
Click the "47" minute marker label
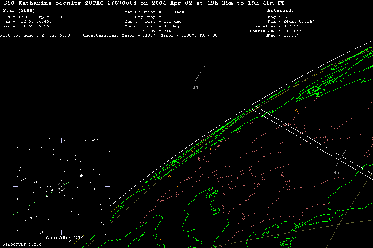coord(337,172)
